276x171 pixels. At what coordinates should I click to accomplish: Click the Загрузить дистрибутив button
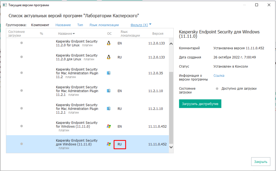pyautogui.click(x=200, y=104)
